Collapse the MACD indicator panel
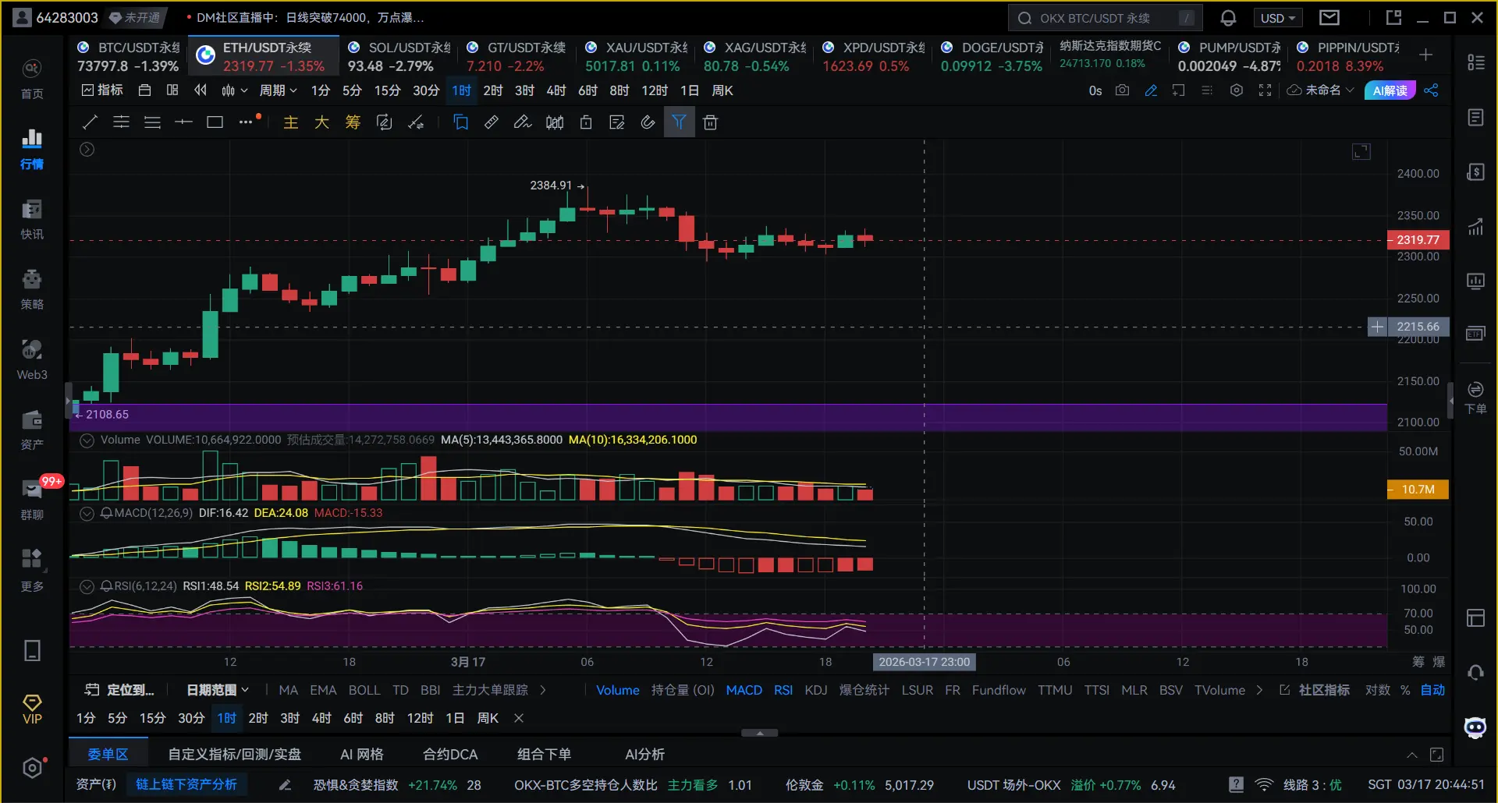The height and width of the screenshot is (803, 1498). click(87, 514)
